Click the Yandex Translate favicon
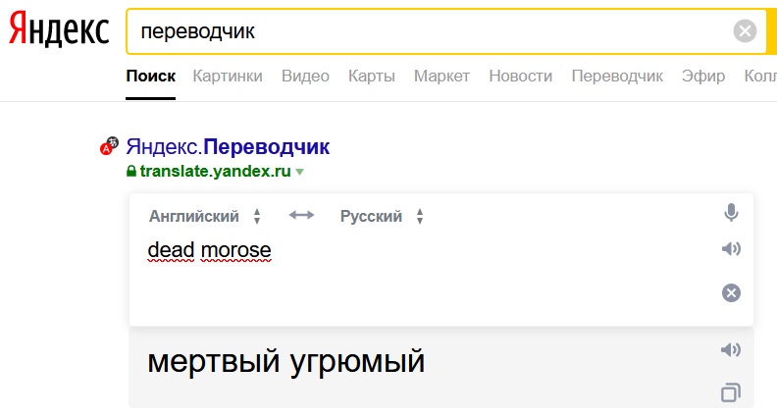This screenshot has width=777, height=418. (109, 146)
